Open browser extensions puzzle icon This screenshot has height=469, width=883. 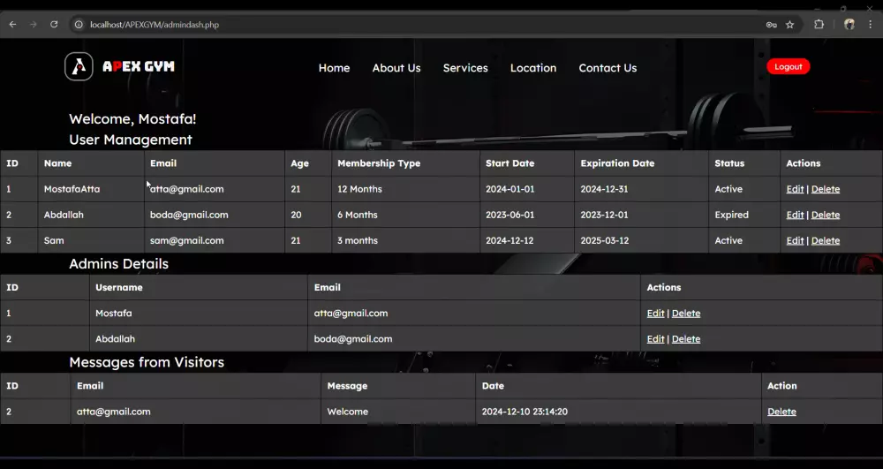coord(819,25)
